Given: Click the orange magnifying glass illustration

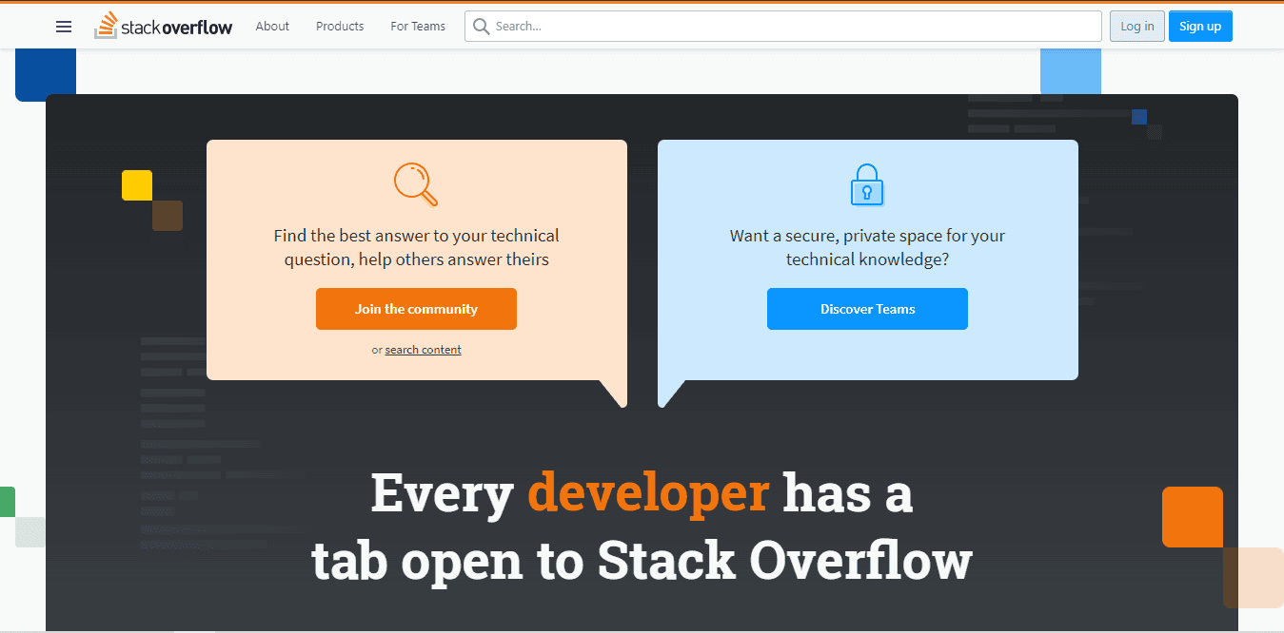Looking at the screenshot, I should tap(416, 183).
